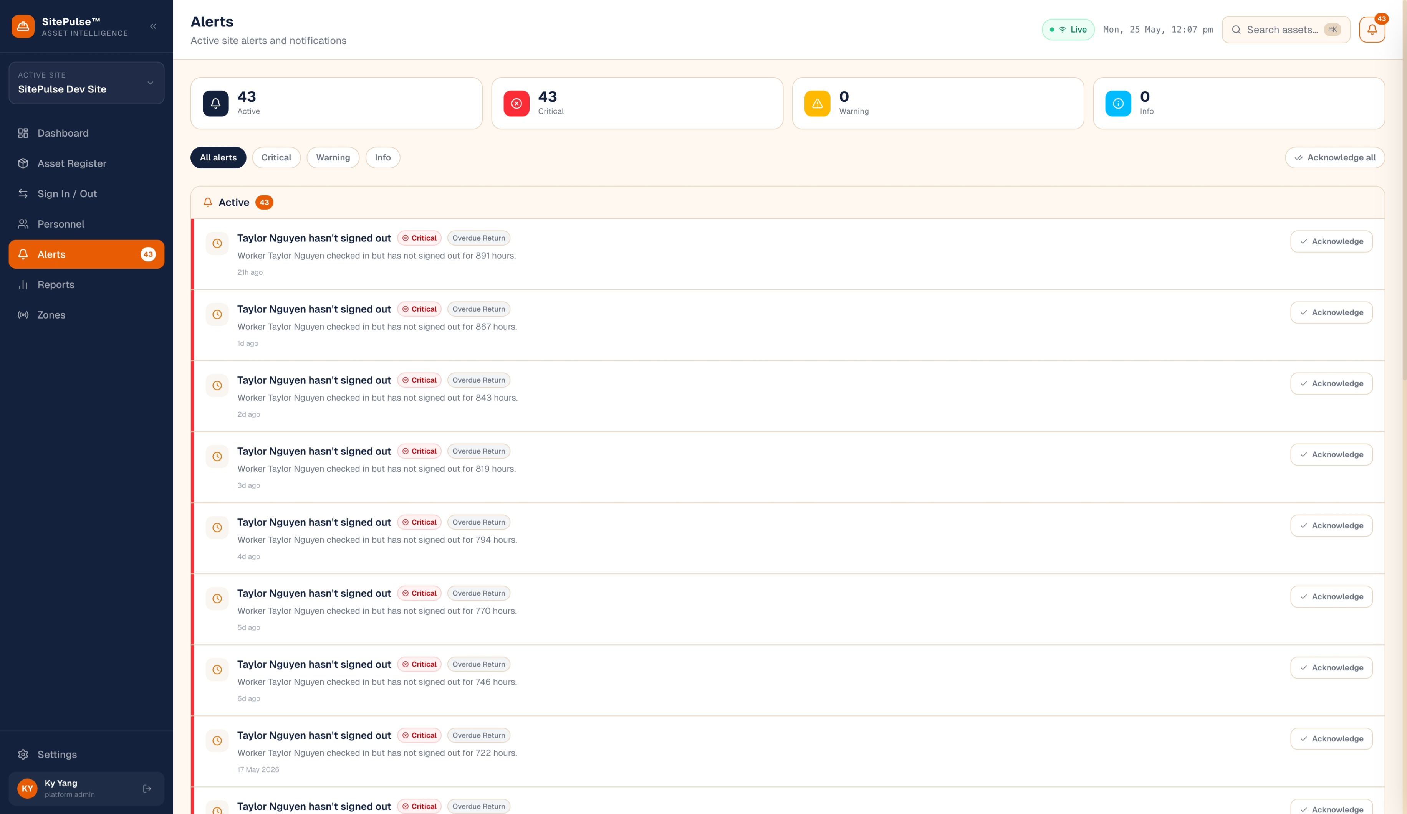The width and height of the screenshot is (1407, 814).
Task: Acknowledge the alert for 867 hours
Action: 1332,312
